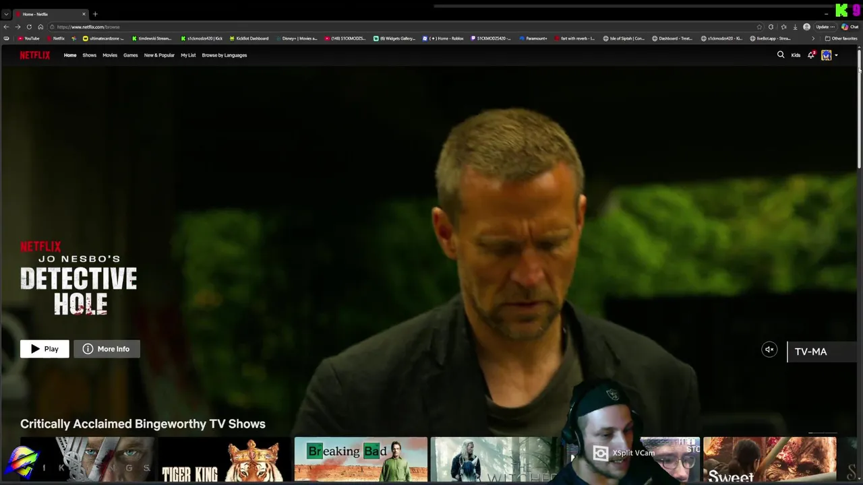Click the browser refresh extension icon near star
863x485 pixels.
[x=771, y=27]
